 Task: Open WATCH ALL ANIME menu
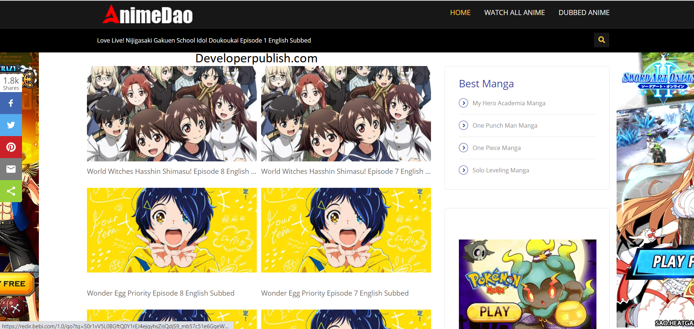tap(515, 12)
